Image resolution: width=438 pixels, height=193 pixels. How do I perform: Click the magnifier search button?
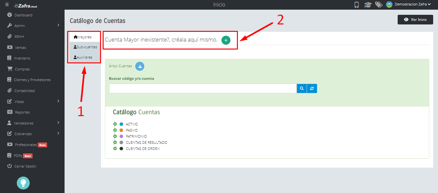pyautogui.click(x=302, y=88)
